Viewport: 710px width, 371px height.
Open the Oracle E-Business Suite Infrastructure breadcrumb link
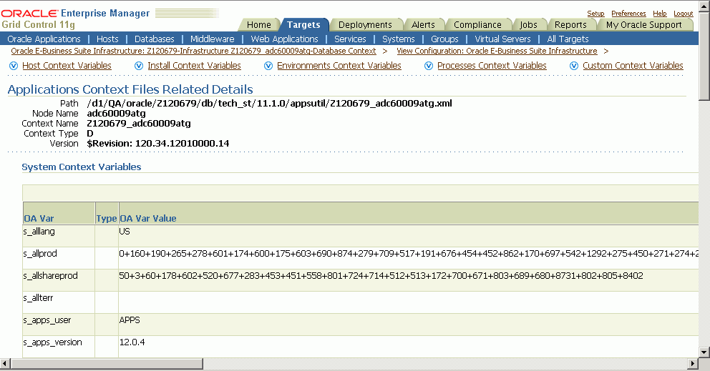[x=193, y=51]
